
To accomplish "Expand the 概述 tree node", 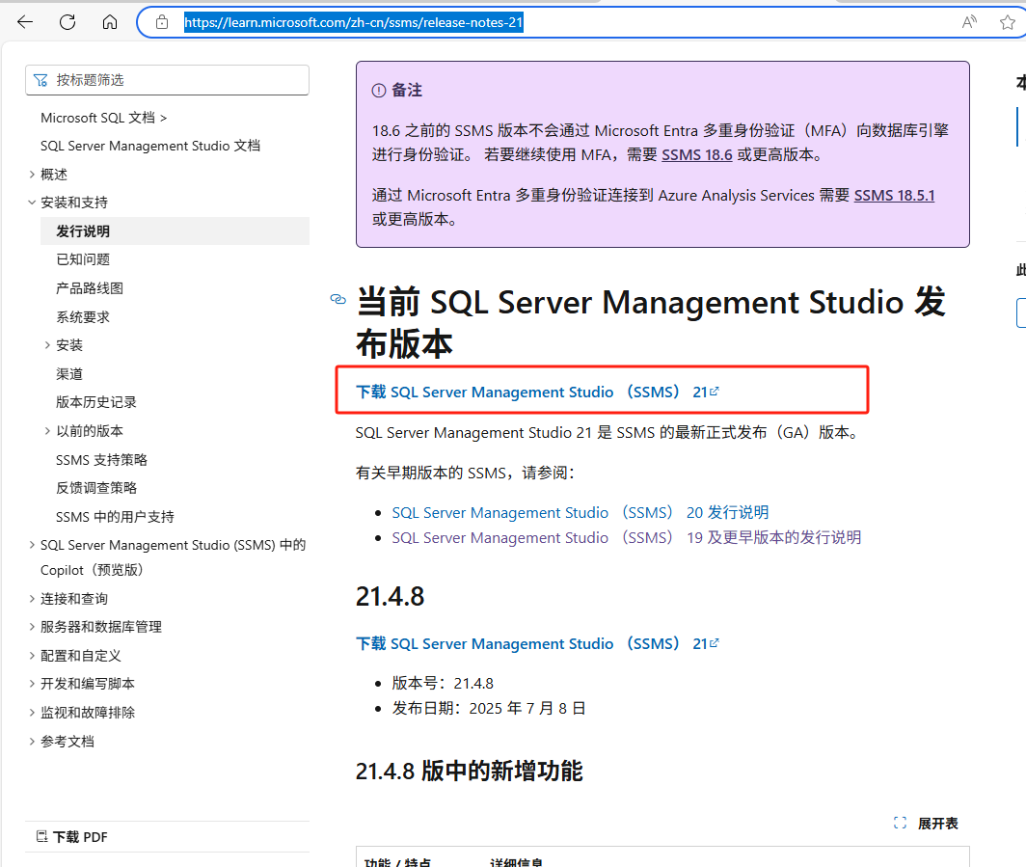I will [32, 174].
